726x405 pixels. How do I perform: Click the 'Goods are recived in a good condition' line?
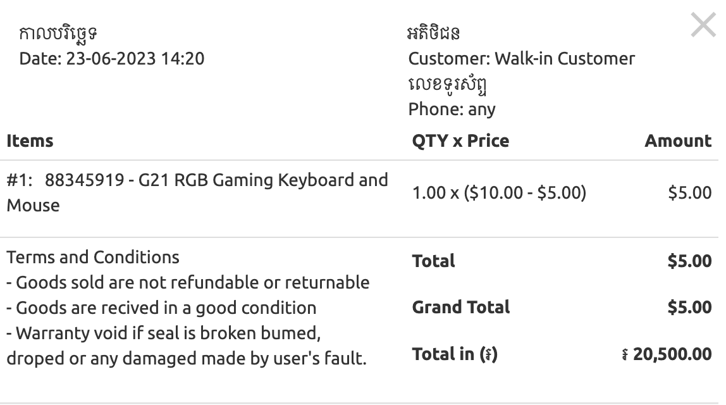(161, 308)
